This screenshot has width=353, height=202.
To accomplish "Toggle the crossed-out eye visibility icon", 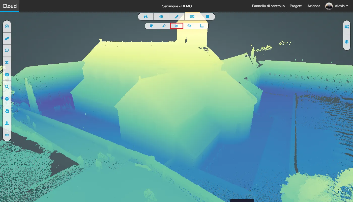I will point(189,26).
